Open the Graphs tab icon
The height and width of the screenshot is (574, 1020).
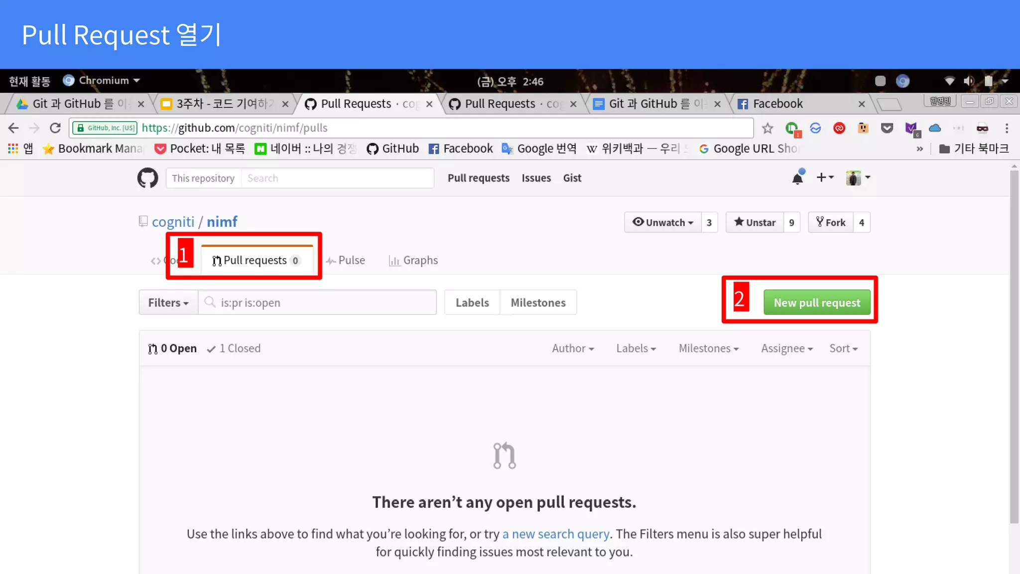click(x=394, y=261)
